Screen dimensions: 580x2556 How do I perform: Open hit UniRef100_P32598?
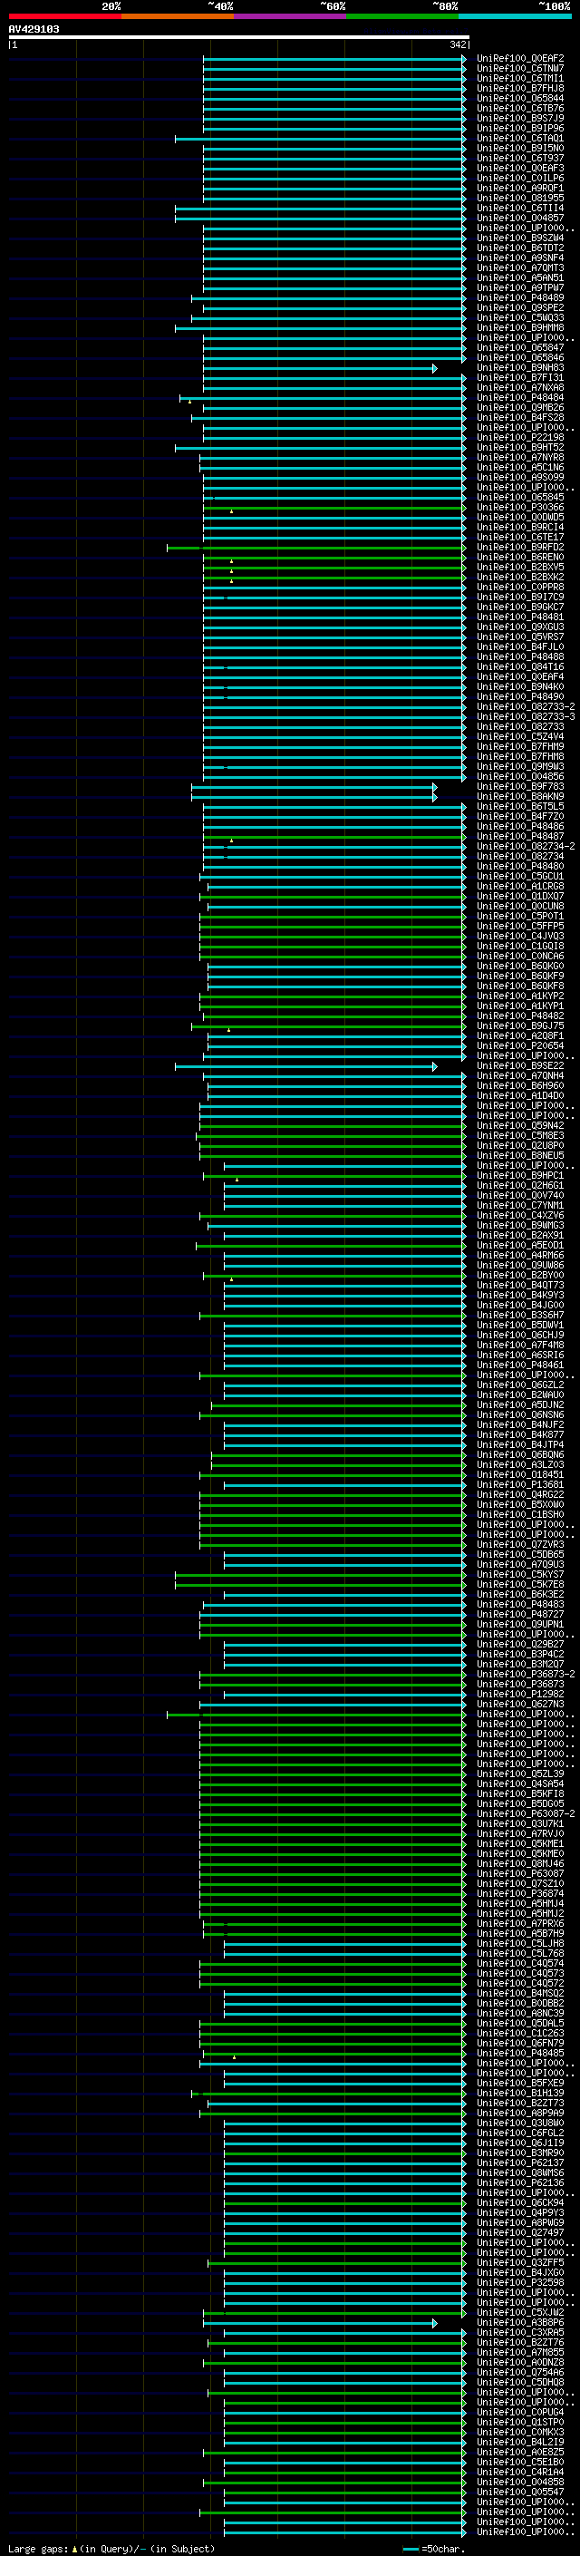click(x=520, y=2284)
